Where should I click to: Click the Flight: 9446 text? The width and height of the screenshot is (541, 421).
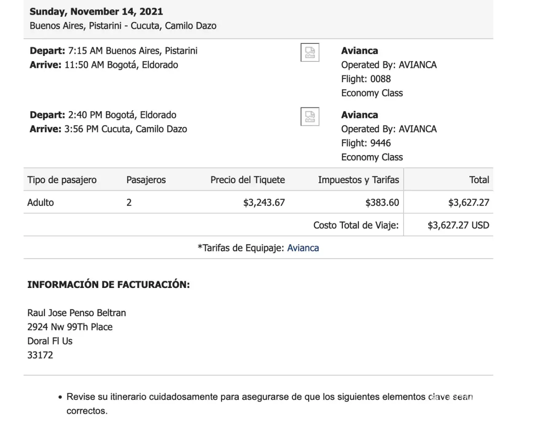click(366, 143)
